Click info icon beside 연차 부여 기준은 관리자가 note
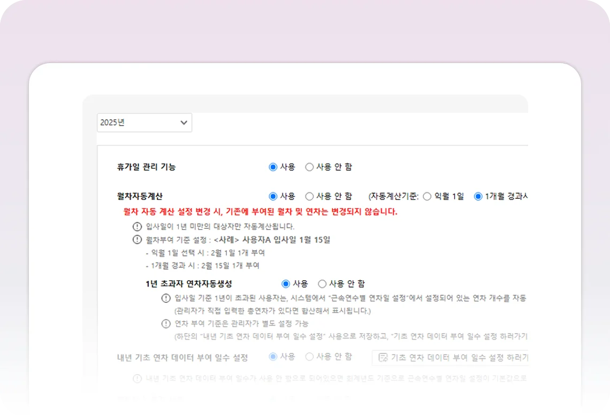 click(x=166, y=323)
